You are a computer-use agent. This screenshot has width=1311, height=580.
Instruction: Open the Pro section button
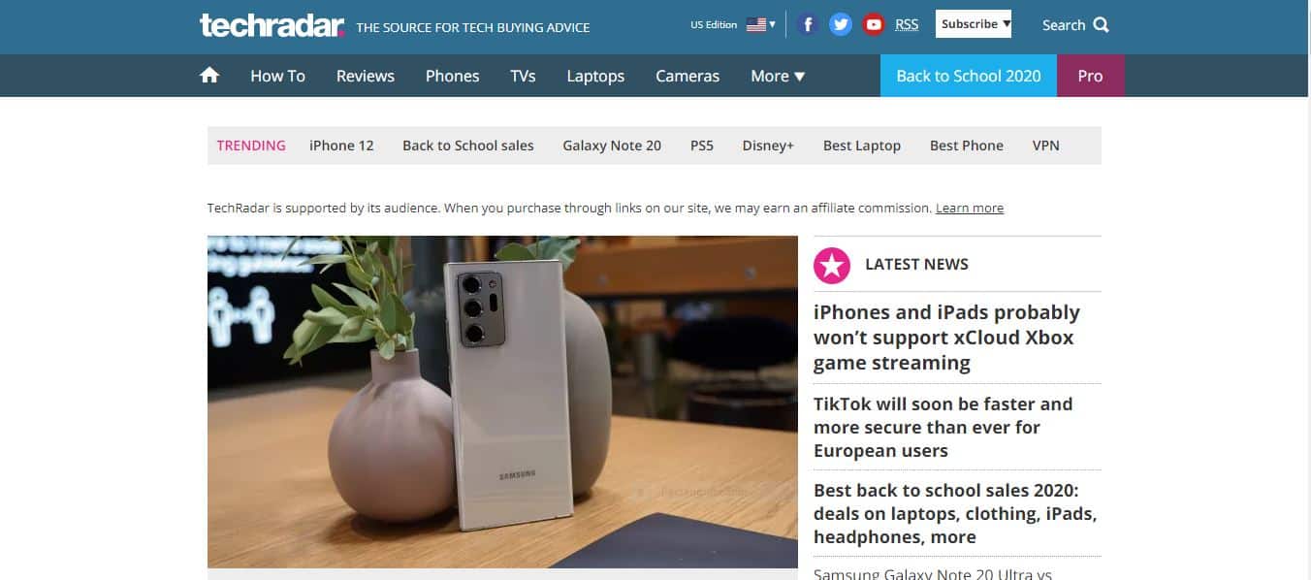click(x=1091, y=76)
